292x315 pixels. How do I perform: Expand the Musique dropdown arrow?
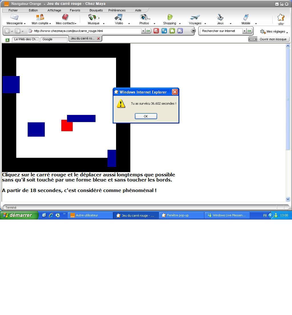click(x=104, y=23)
